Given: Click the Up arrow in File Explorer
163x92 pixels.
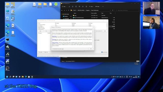Looking at the screenshot, I should [69, 10].
